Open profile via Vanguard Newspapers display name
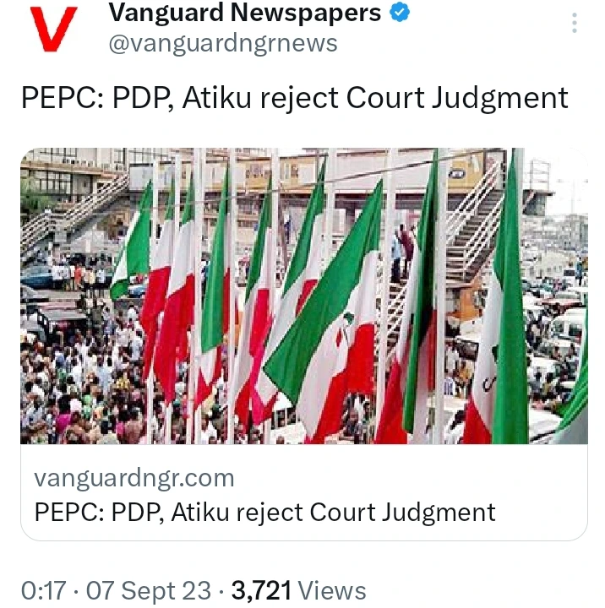 coord(245,14)
